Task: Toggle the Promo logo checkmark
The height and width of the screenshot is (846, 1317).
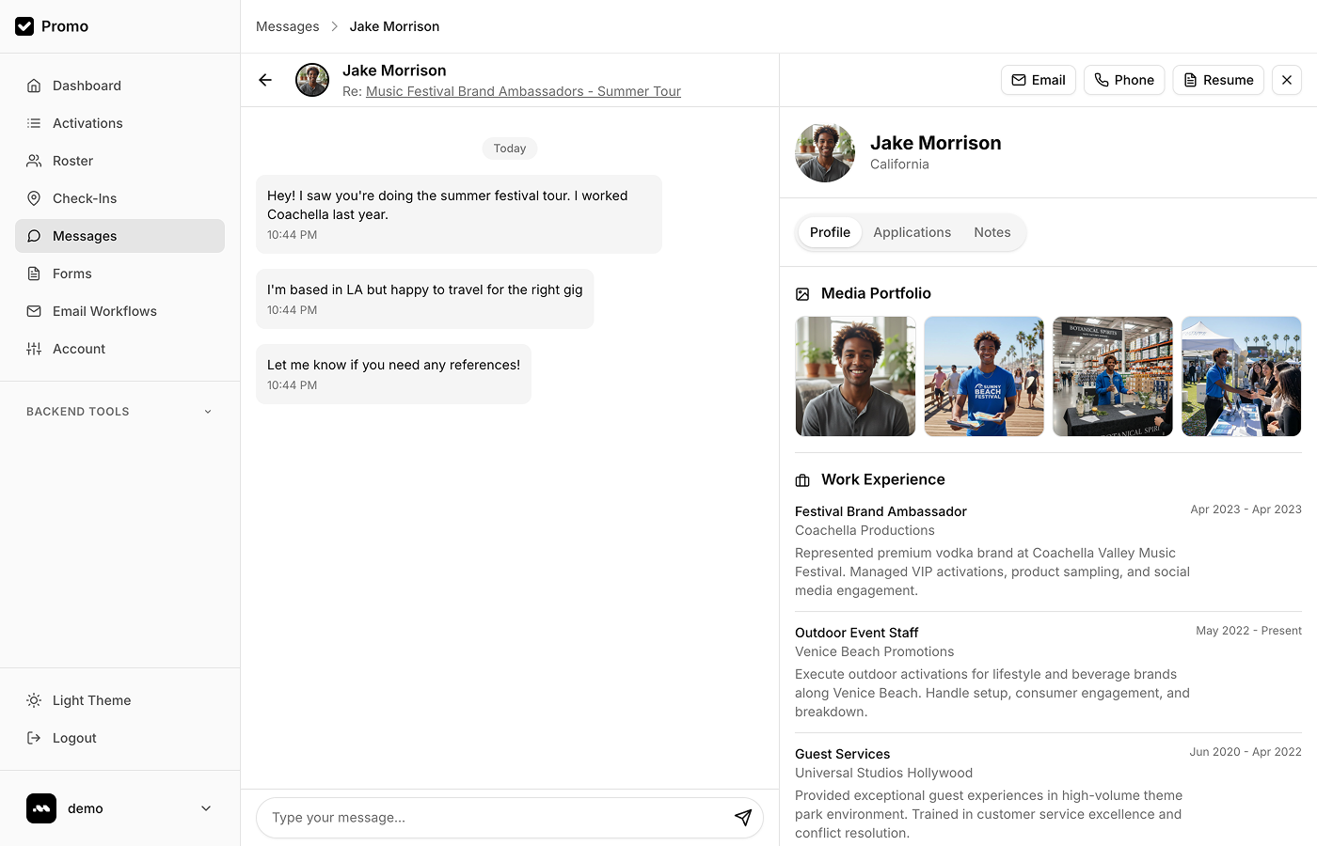Action: pyautogui.click(x=24, y=26)
